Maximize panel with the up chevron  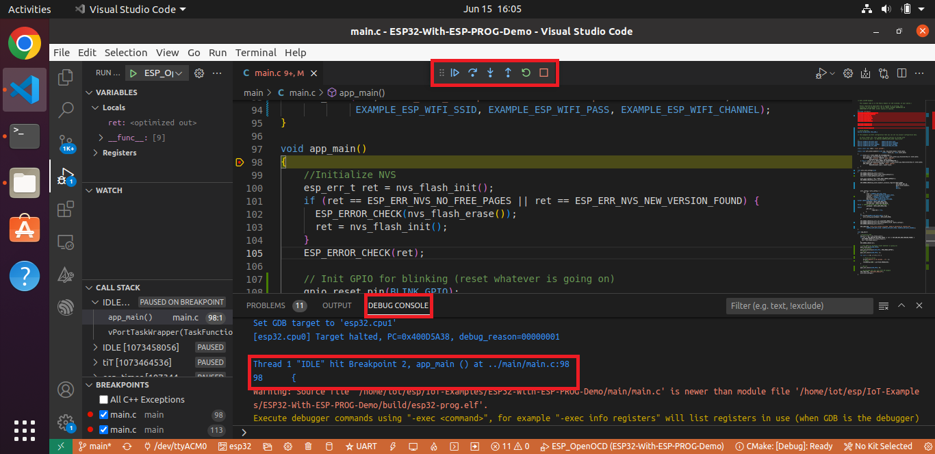901,305
